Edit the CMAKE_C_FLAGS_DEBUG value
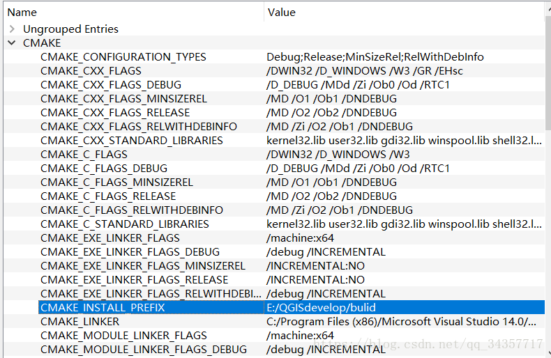This screenshot has height=358, width=551. tap(358, 169)
